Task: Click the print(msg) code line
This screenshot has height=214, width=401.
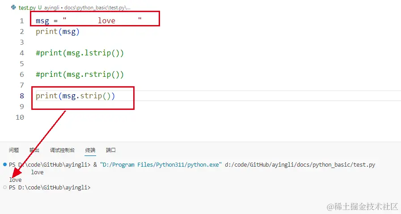Action: pyautogui.click(x=58, y=32)
